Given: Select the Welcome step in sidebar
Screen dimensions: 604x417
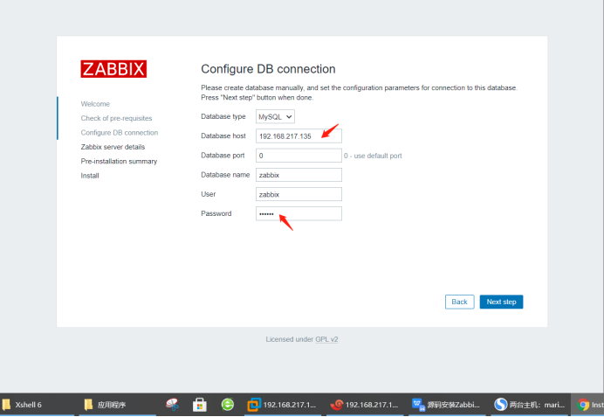Looking at the screenshot, I should coord(95,104).
